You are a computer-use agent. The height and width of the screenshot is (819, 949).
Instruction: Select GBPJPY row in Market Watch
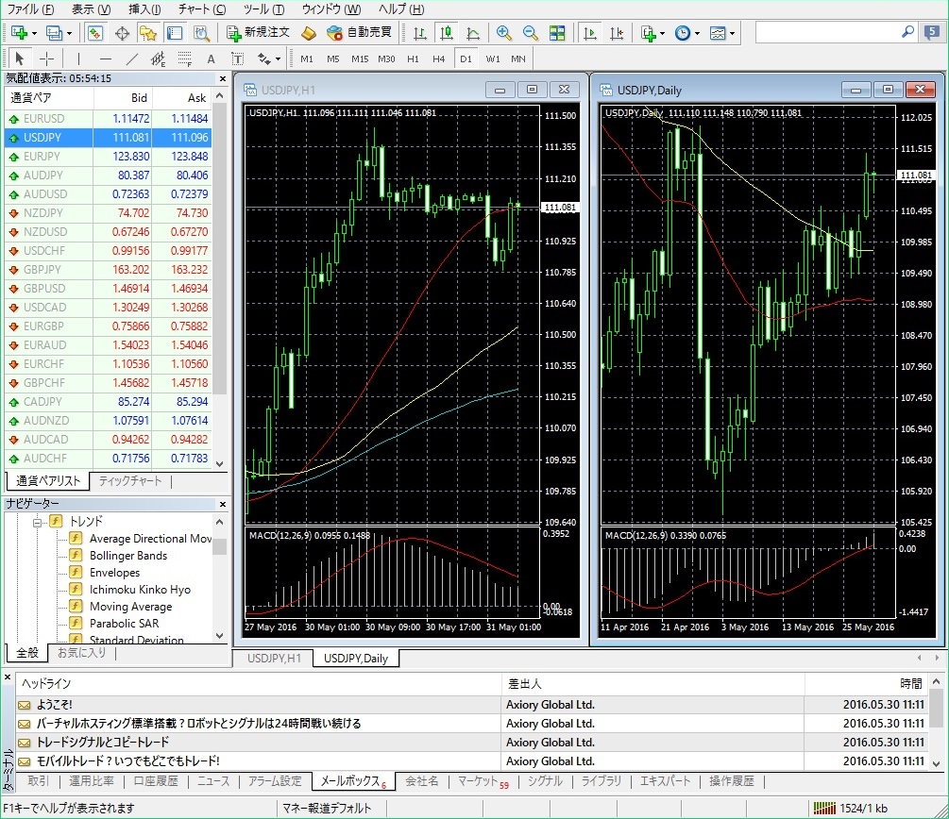pyautogui.click(x=109, y=269)
